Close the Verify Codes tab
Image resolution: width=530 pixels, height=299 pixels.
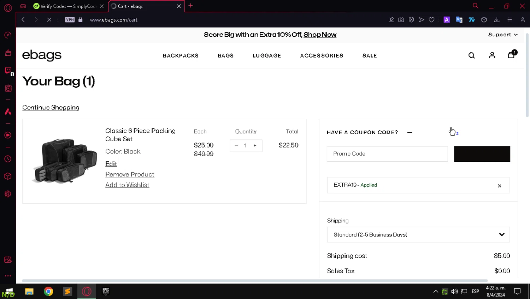pos(102,6)
